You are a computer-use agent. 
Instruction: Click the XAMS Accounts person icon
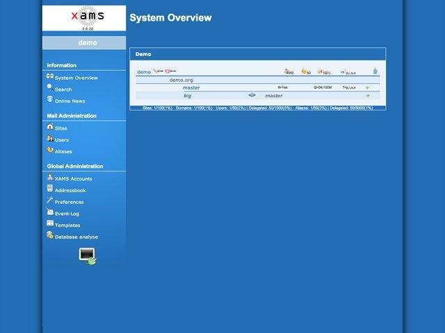click(50, 177)
